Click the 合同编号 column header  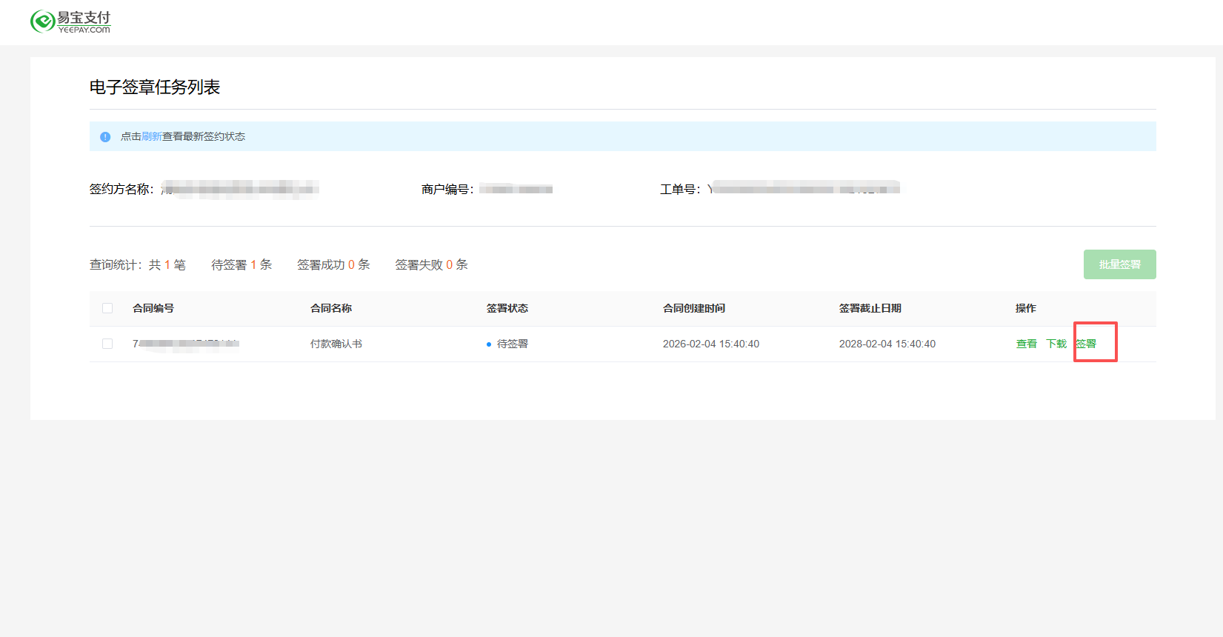point(153,308)
